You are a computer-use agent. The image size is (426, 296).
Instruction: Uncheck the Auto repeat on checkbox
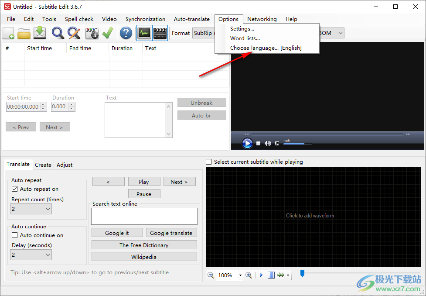(15, 189)
